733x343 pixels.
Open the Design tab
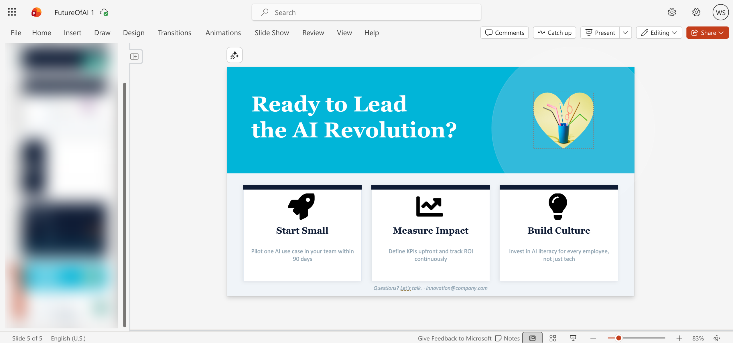point(133,33)
